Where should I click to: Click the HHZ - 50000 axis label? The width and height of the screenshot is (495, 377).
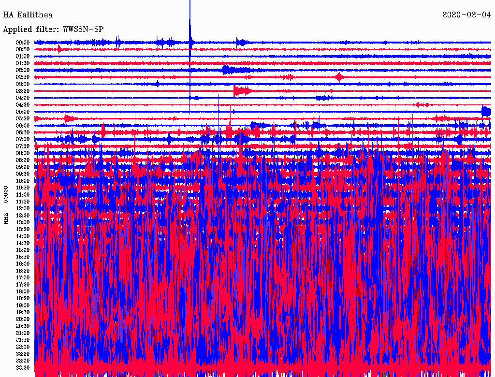tap(6, 205)
